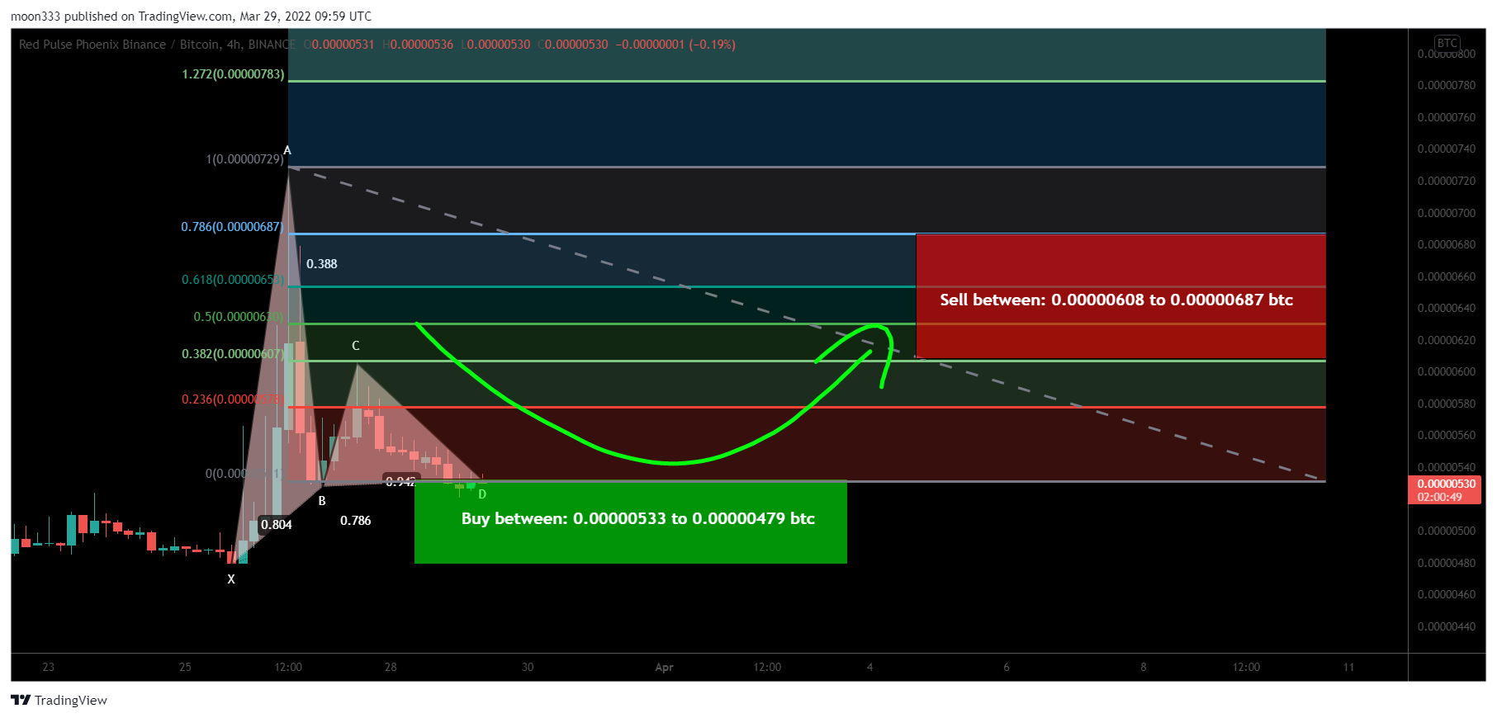Click the harmonic pattern point C label

pyautogui.click(x=355, y=346)
